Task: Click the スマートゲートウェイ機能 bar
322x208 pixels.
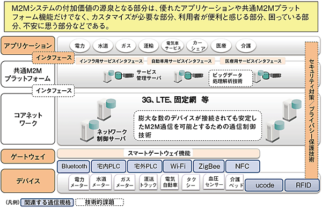Action: [158, 153]
